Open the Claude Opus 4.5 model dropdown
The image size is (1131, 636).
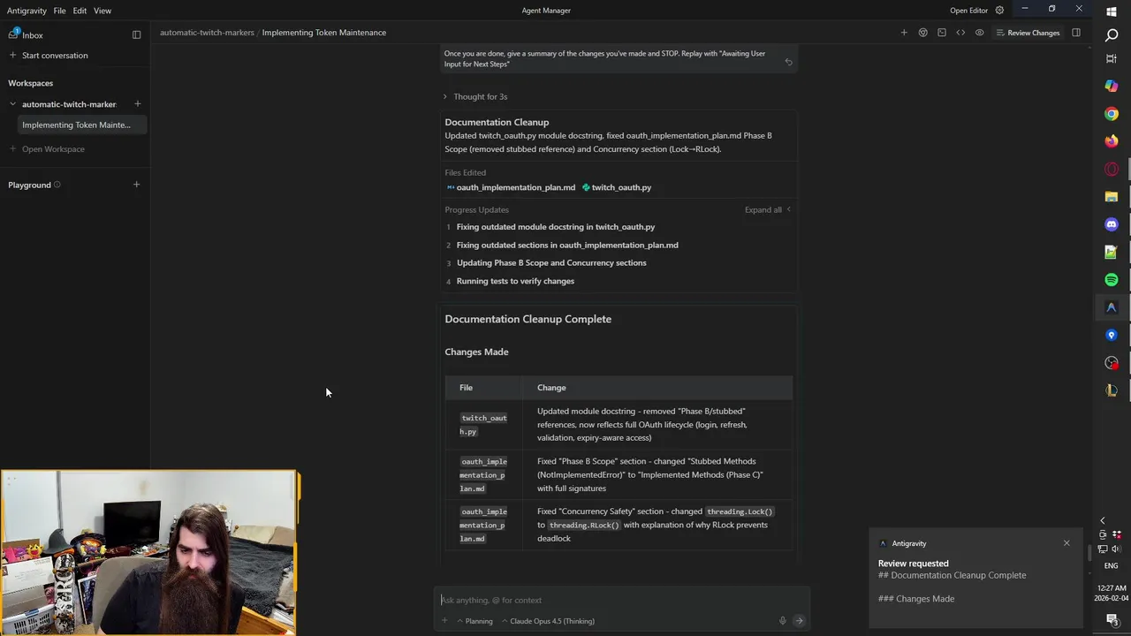coord(548,621)
